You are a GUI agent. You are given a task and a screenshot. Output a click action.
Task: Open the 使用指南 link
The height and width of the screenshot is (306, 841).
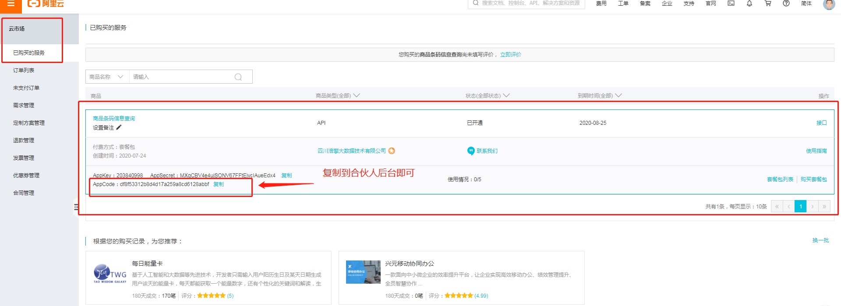point(816,151)
